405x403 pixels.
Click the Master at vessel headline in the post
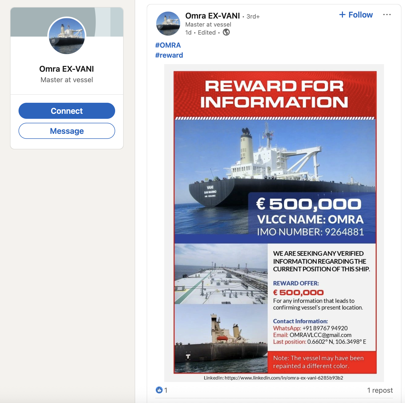208,25
